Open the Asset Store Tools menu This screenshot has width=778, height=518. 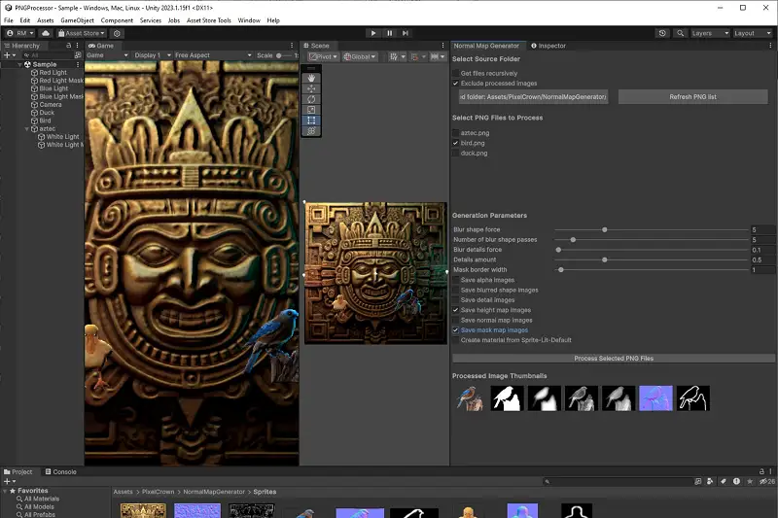point(208,20)
